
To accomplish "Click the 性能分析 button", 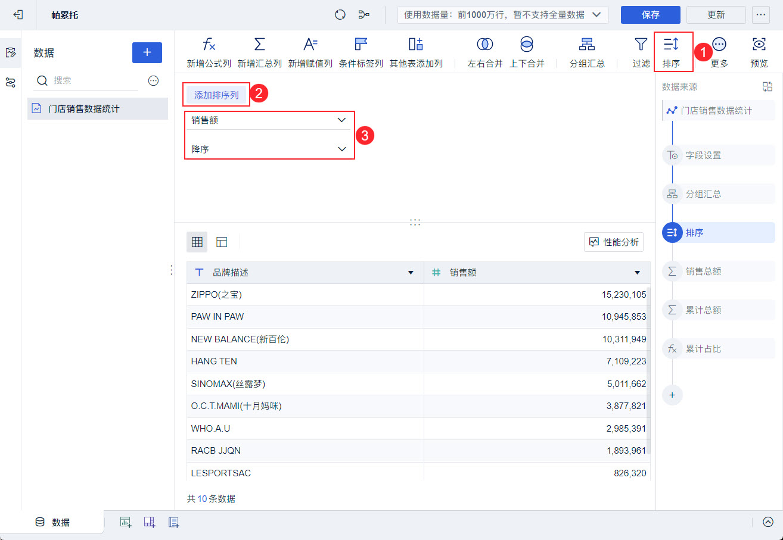I will pyautogui.click(x=614, y=242).
